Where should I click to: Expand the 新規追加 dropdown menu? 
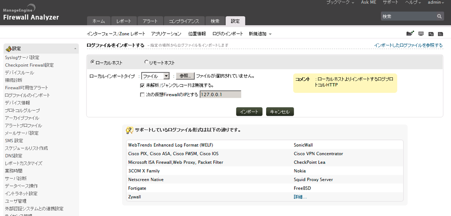(260, 34)
